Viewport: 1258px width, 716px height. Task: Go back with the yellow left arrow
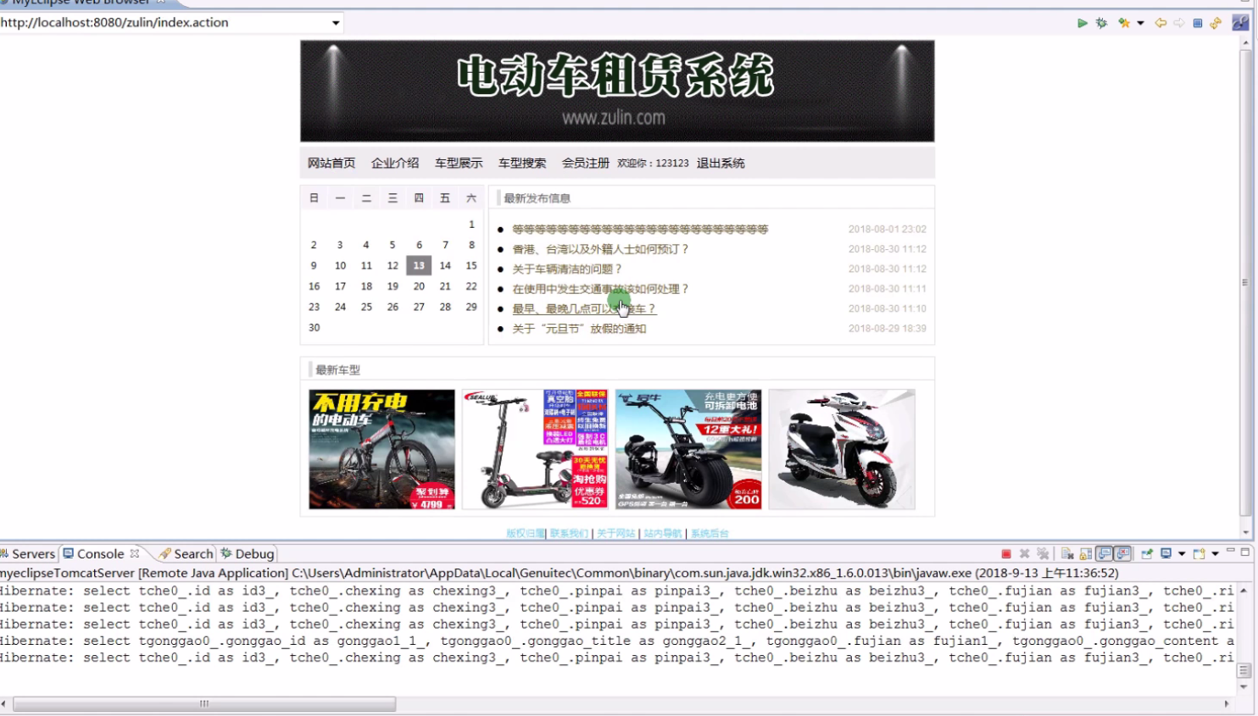[x=1161, y=23]
